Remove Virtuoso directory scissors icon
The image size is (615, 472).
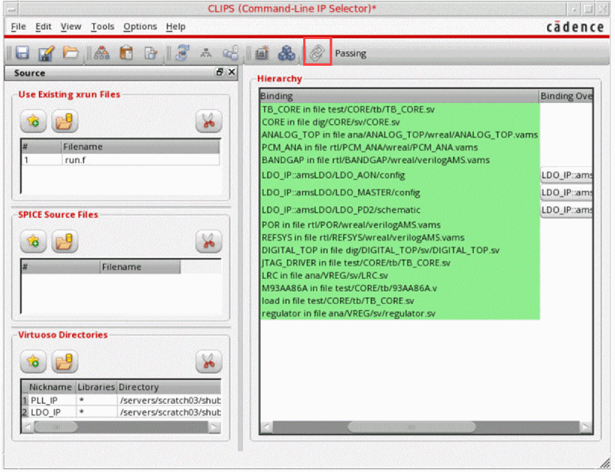click(x=209, y=362)
